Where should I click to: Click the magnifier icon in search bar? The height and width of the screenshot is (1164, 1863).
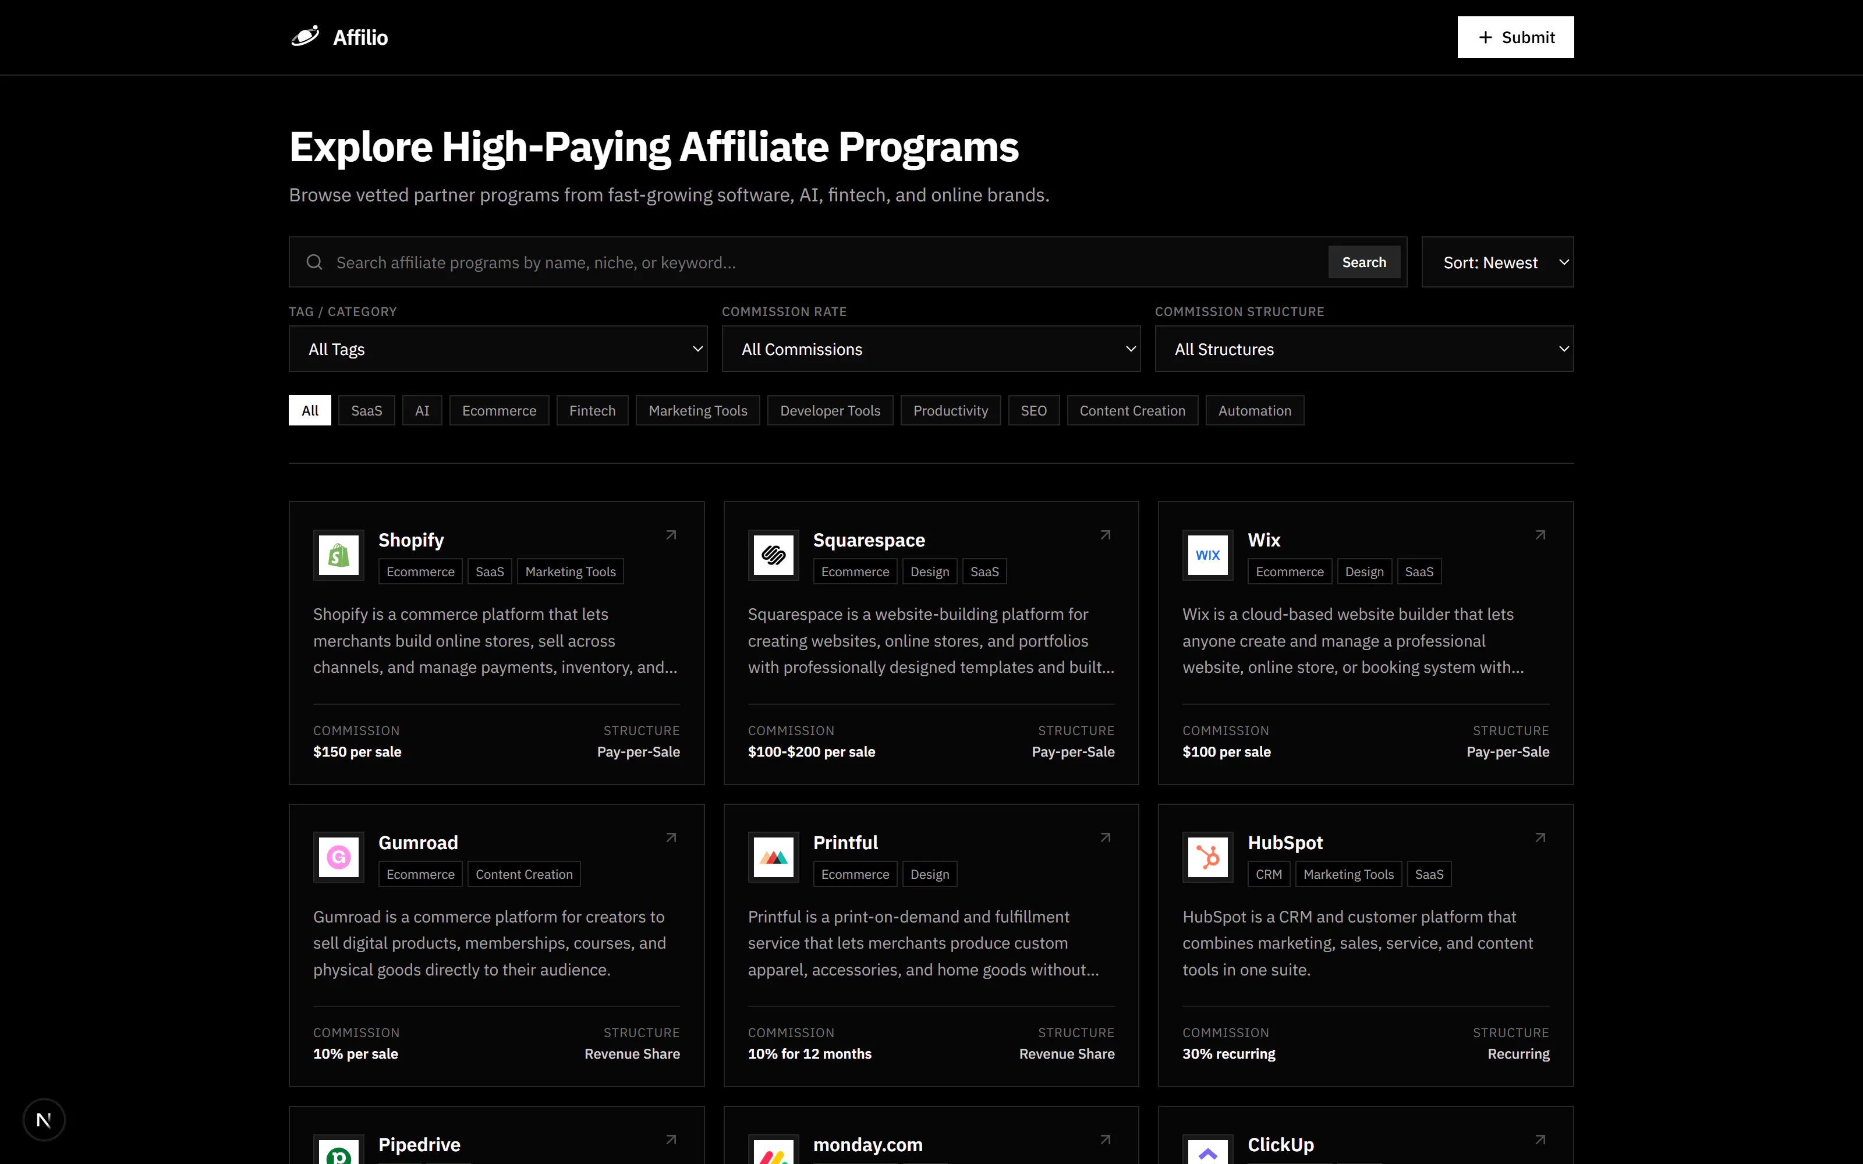click(x=314, y=262)
